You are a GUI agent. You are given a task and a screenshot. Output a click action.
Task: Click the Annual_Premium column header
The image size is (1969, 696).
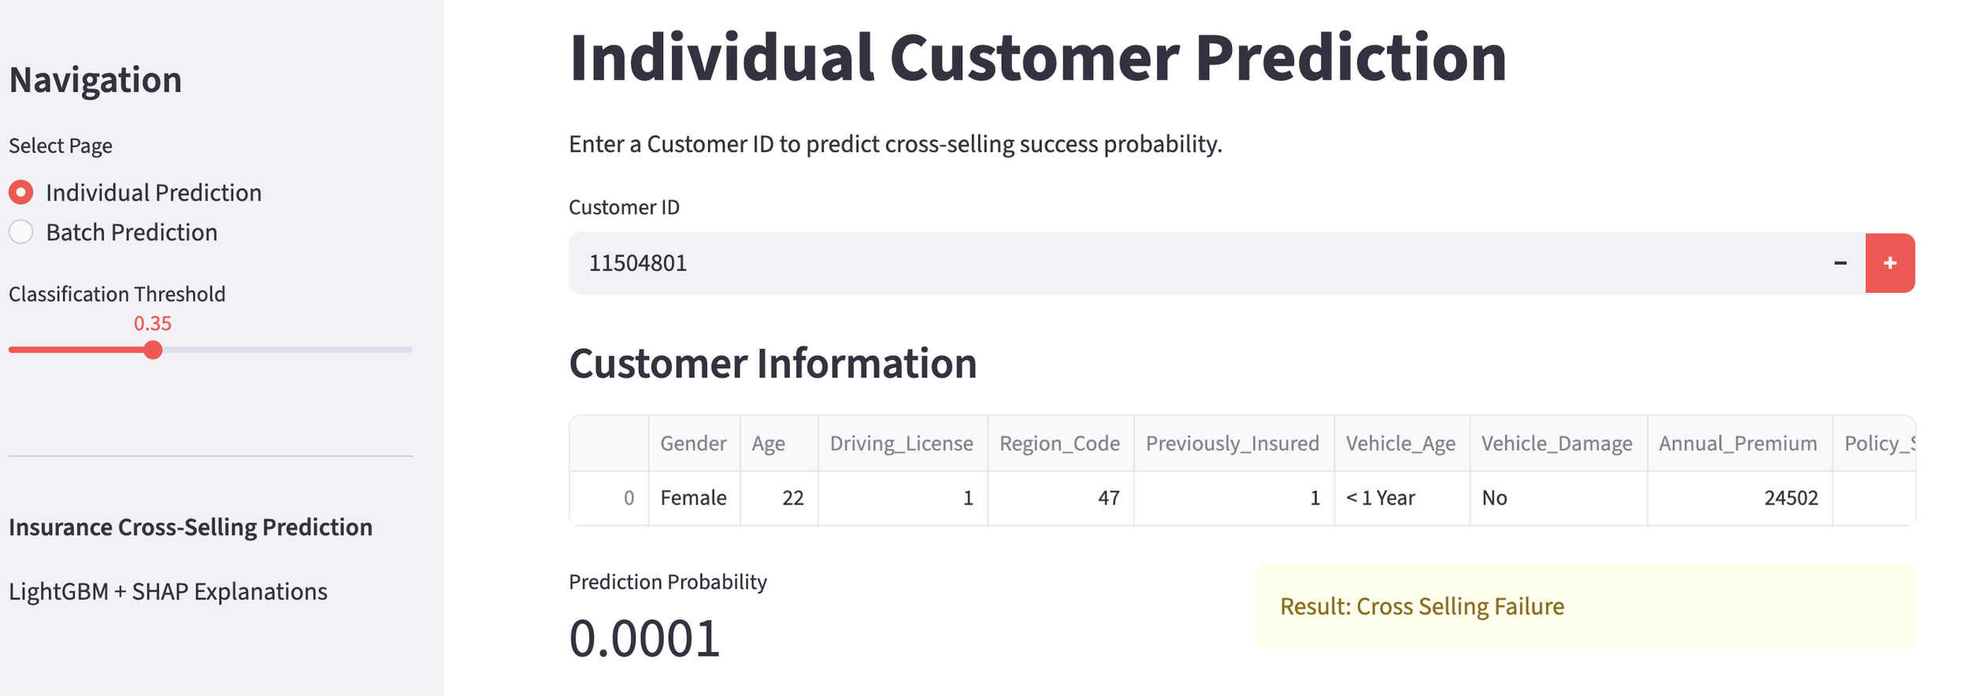pyautogui.click(x=1737, y=443)
